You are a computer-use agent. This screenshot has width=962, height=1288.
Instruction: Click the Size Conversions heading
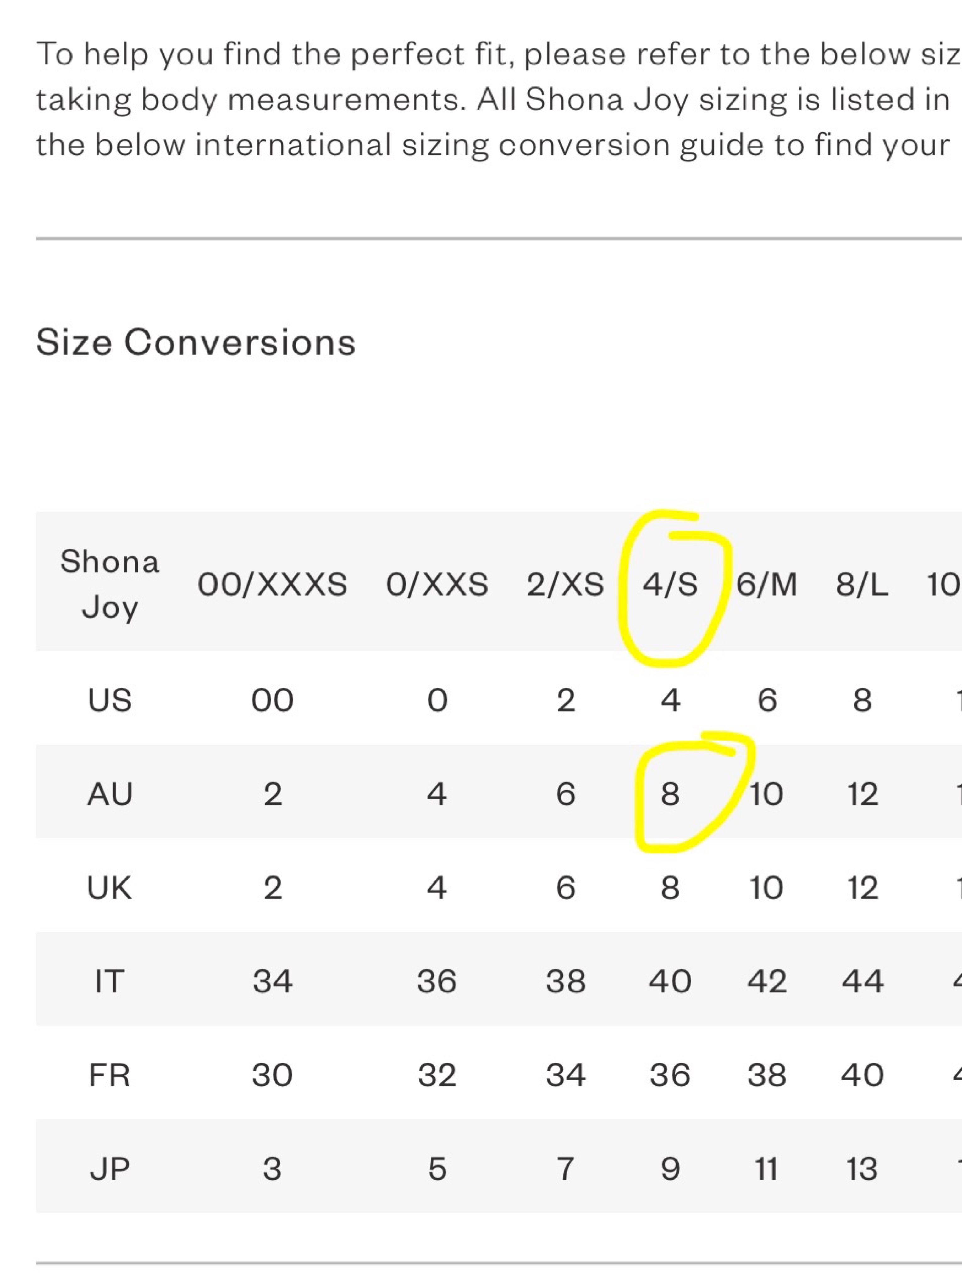[196, 342]
